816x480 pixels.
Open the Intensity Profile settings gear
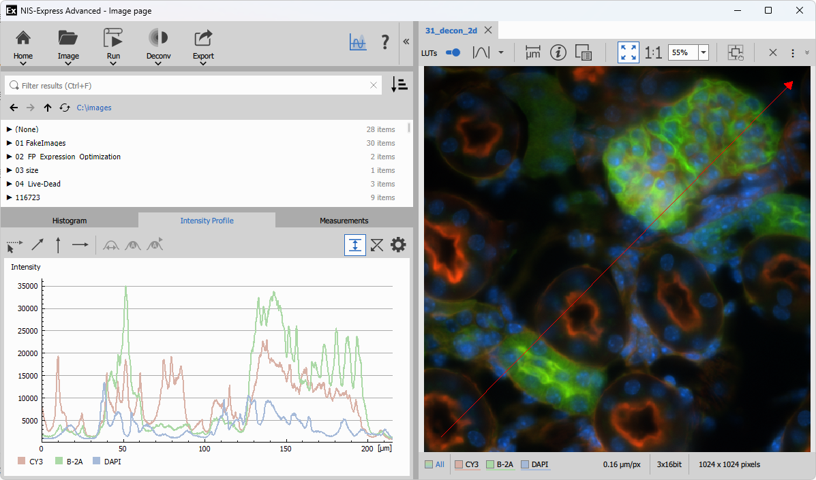[398, 244]
